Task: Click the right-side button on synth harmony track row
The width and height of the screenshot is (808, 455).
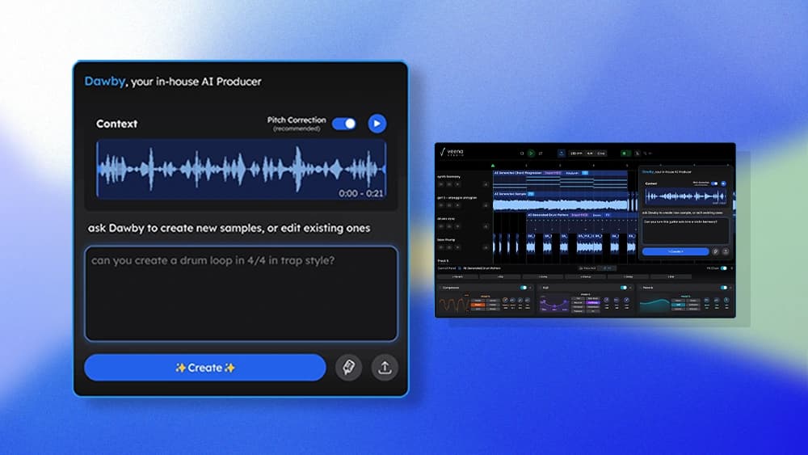Action: tap(486, 184)
